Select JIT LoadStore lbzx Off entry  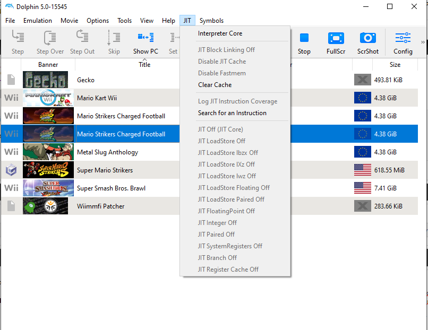(x=235, y=153)
